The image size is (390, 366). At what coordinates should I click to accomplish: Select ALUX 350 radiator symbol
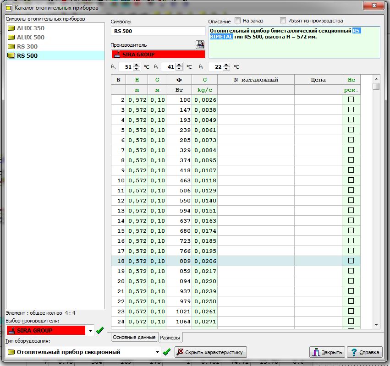pos(30,28)
